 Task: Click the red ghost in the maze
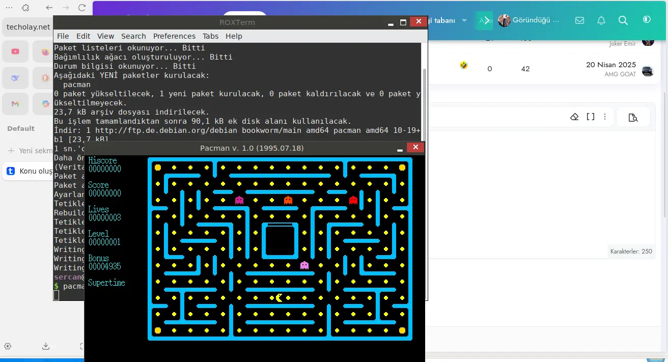coord(353,200)
